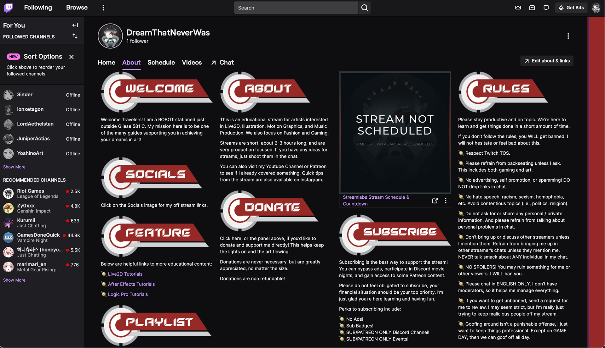Select the About channel tab
This screenshot has width=605, height=348.
131,62
